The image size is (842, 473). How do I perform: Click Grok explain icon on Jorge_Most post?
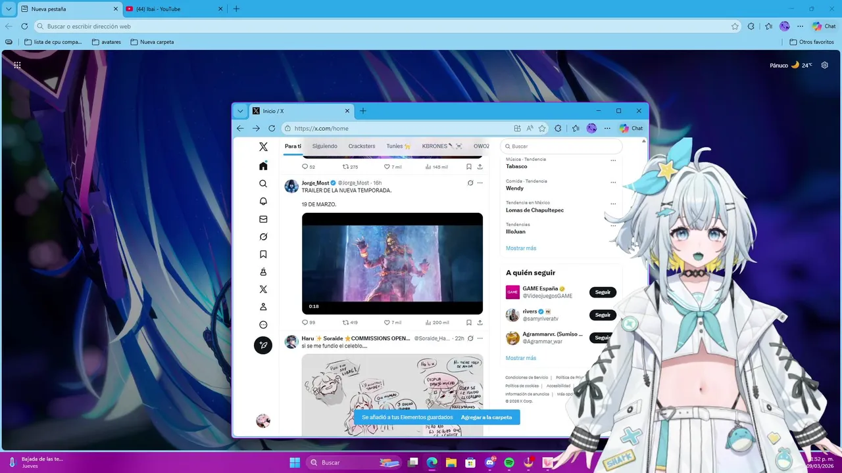pos(470,183)
